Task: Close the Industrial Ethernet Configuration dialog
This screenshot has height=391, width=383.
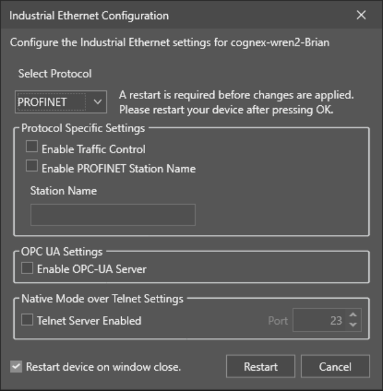Action: (361, 15)
